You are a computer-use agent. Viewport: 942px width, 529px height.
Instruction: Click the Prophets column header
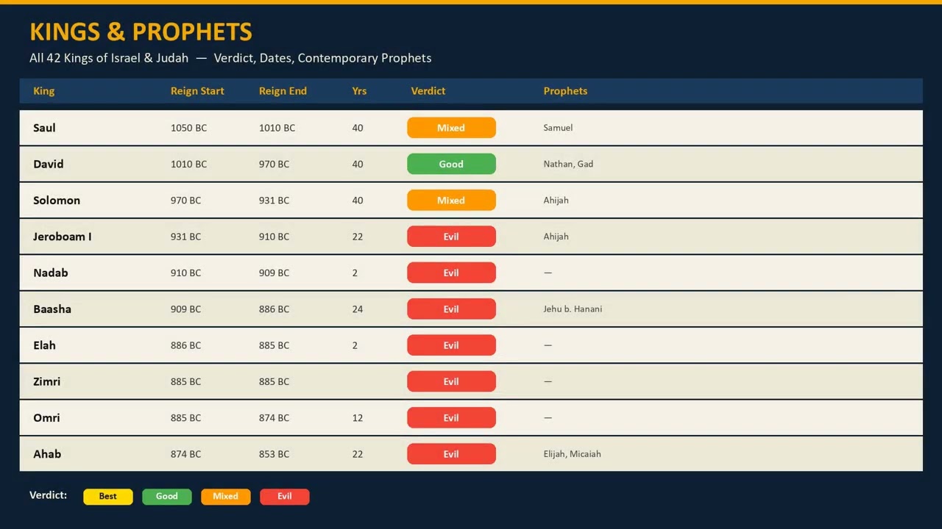point(565,91)
